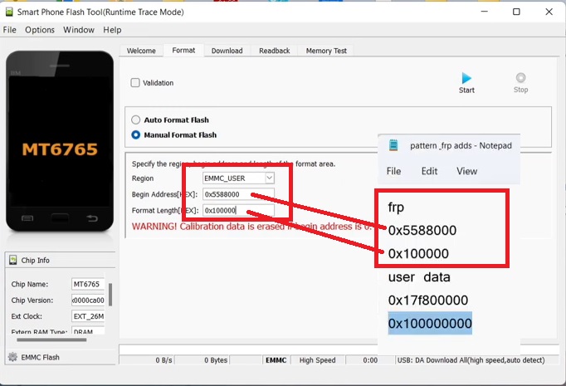Click the Chip Info vertical scrollbar
The width and height of the screenshot is (566, 386).
(x=110, y=295)
